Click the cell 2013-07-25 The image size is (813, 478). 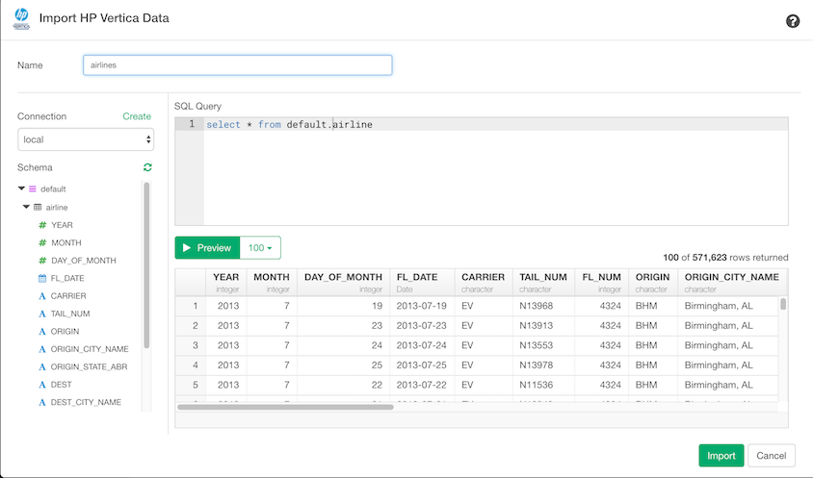coord(422,365)
